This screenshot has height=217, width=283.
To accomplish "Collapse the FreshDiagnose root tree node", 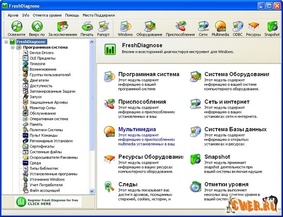I will (x=6, y=42).
